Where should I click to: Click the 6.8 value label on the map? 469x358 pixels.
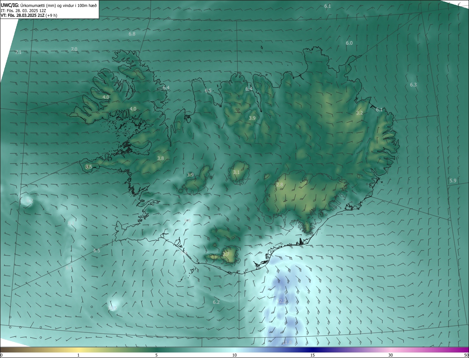(x=132, y=34)
